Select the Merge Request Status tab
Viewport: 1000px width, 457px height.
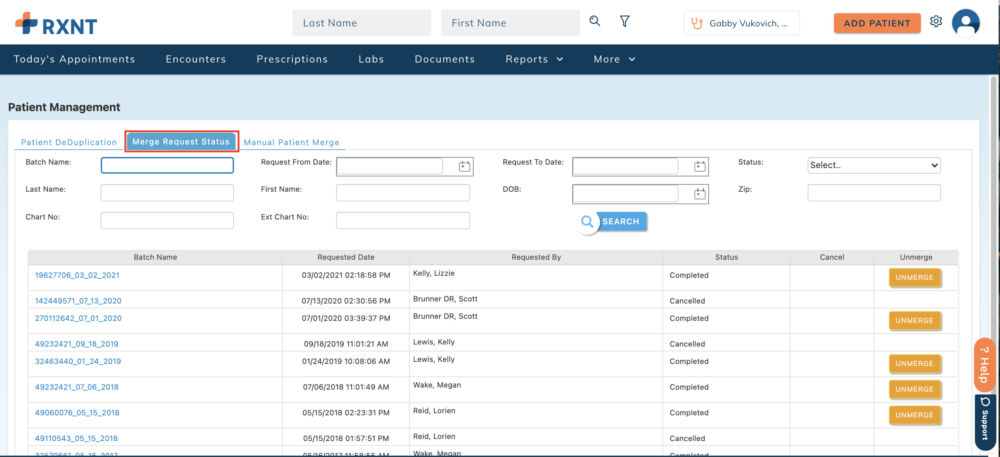[x=181, y=141]
